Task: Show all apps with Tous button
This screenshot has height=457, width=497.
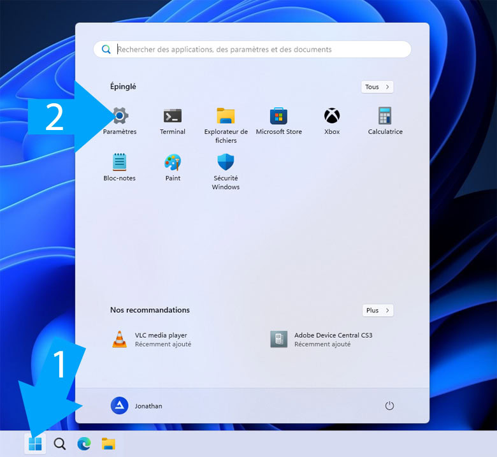Action: [x=377, y=87]
